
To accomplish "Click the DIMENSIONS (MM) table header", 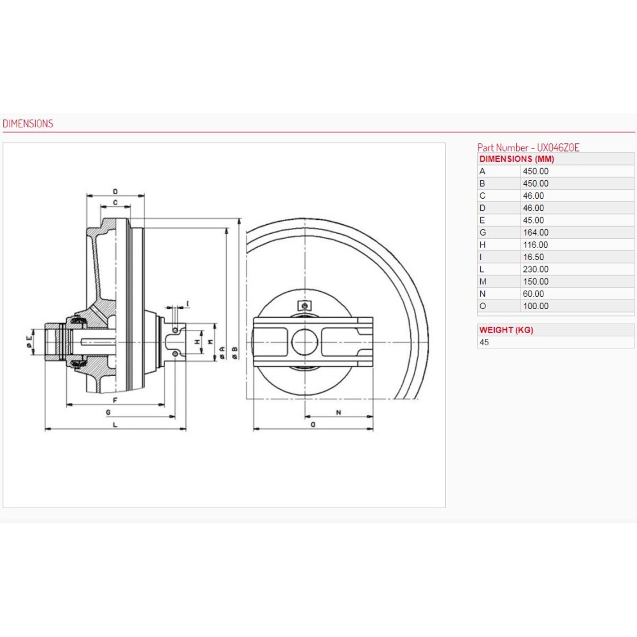I will 517,159.
